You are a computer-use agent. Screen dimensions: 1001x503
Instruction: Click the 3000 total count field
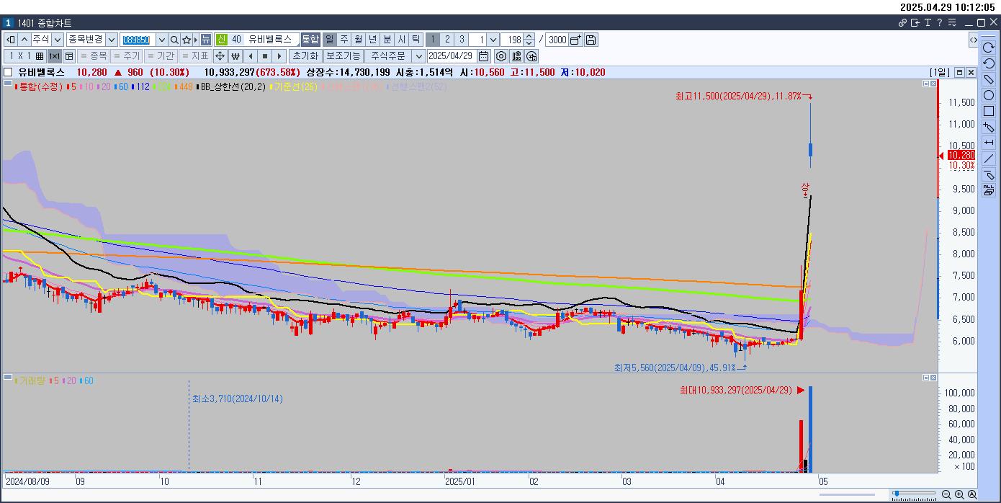[x=557, y=40]
